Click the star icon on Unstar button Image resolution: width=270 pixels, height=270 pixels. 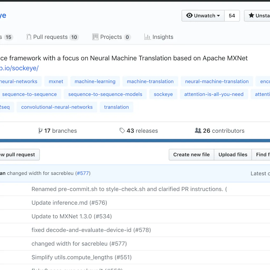(x=251, y=16)
